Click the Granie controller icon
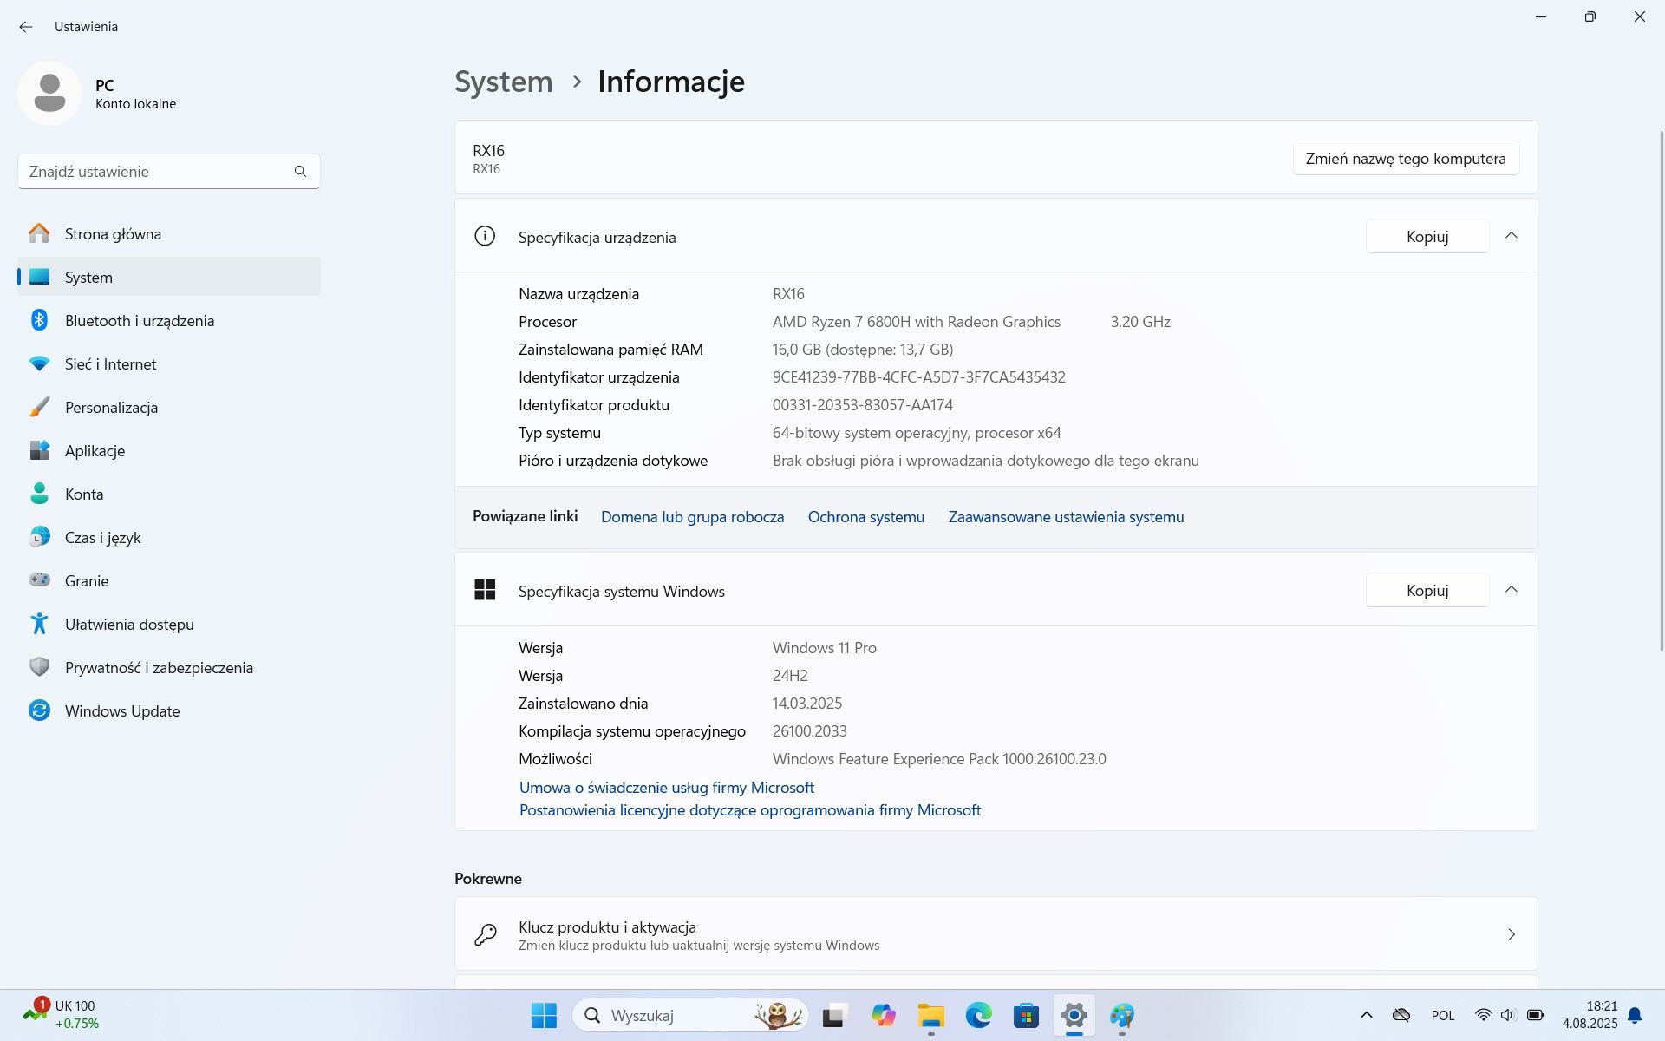The image size is (1665, 1041). (39, 579)
